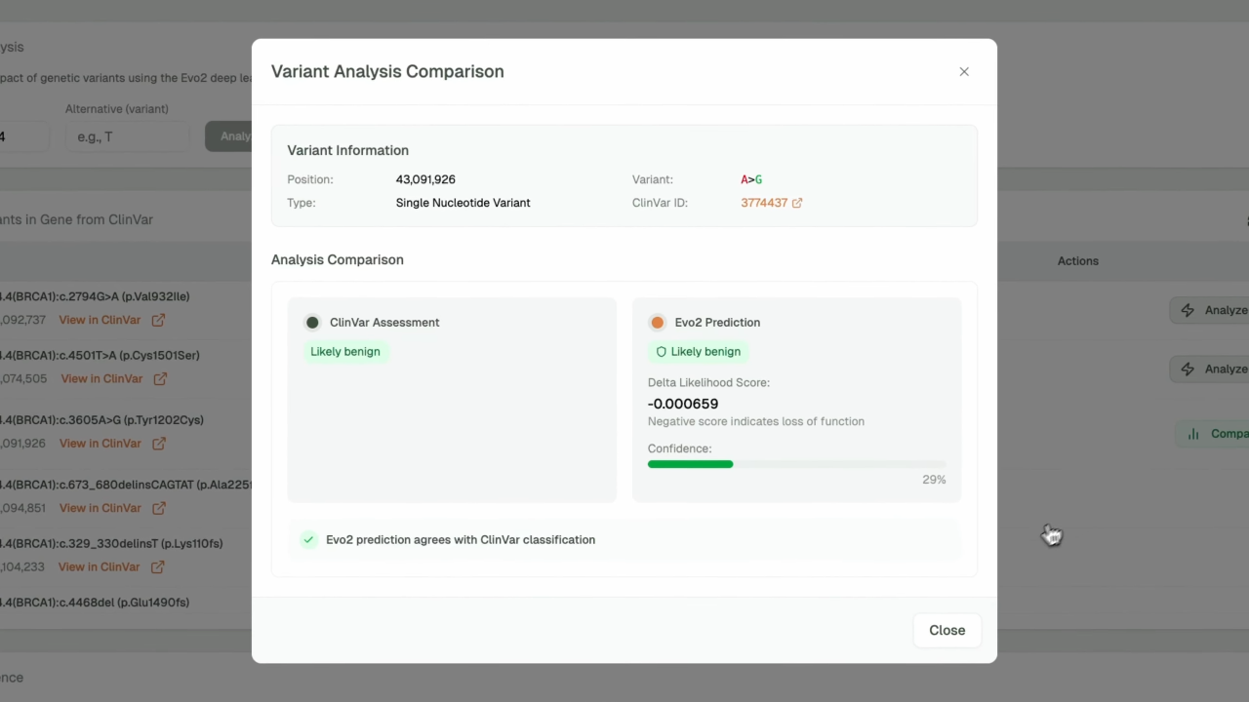1249x702 pixels.
Task: Click Single Nucleotide Variant type value
Action: pyautogui.click(x=463, y=203)
